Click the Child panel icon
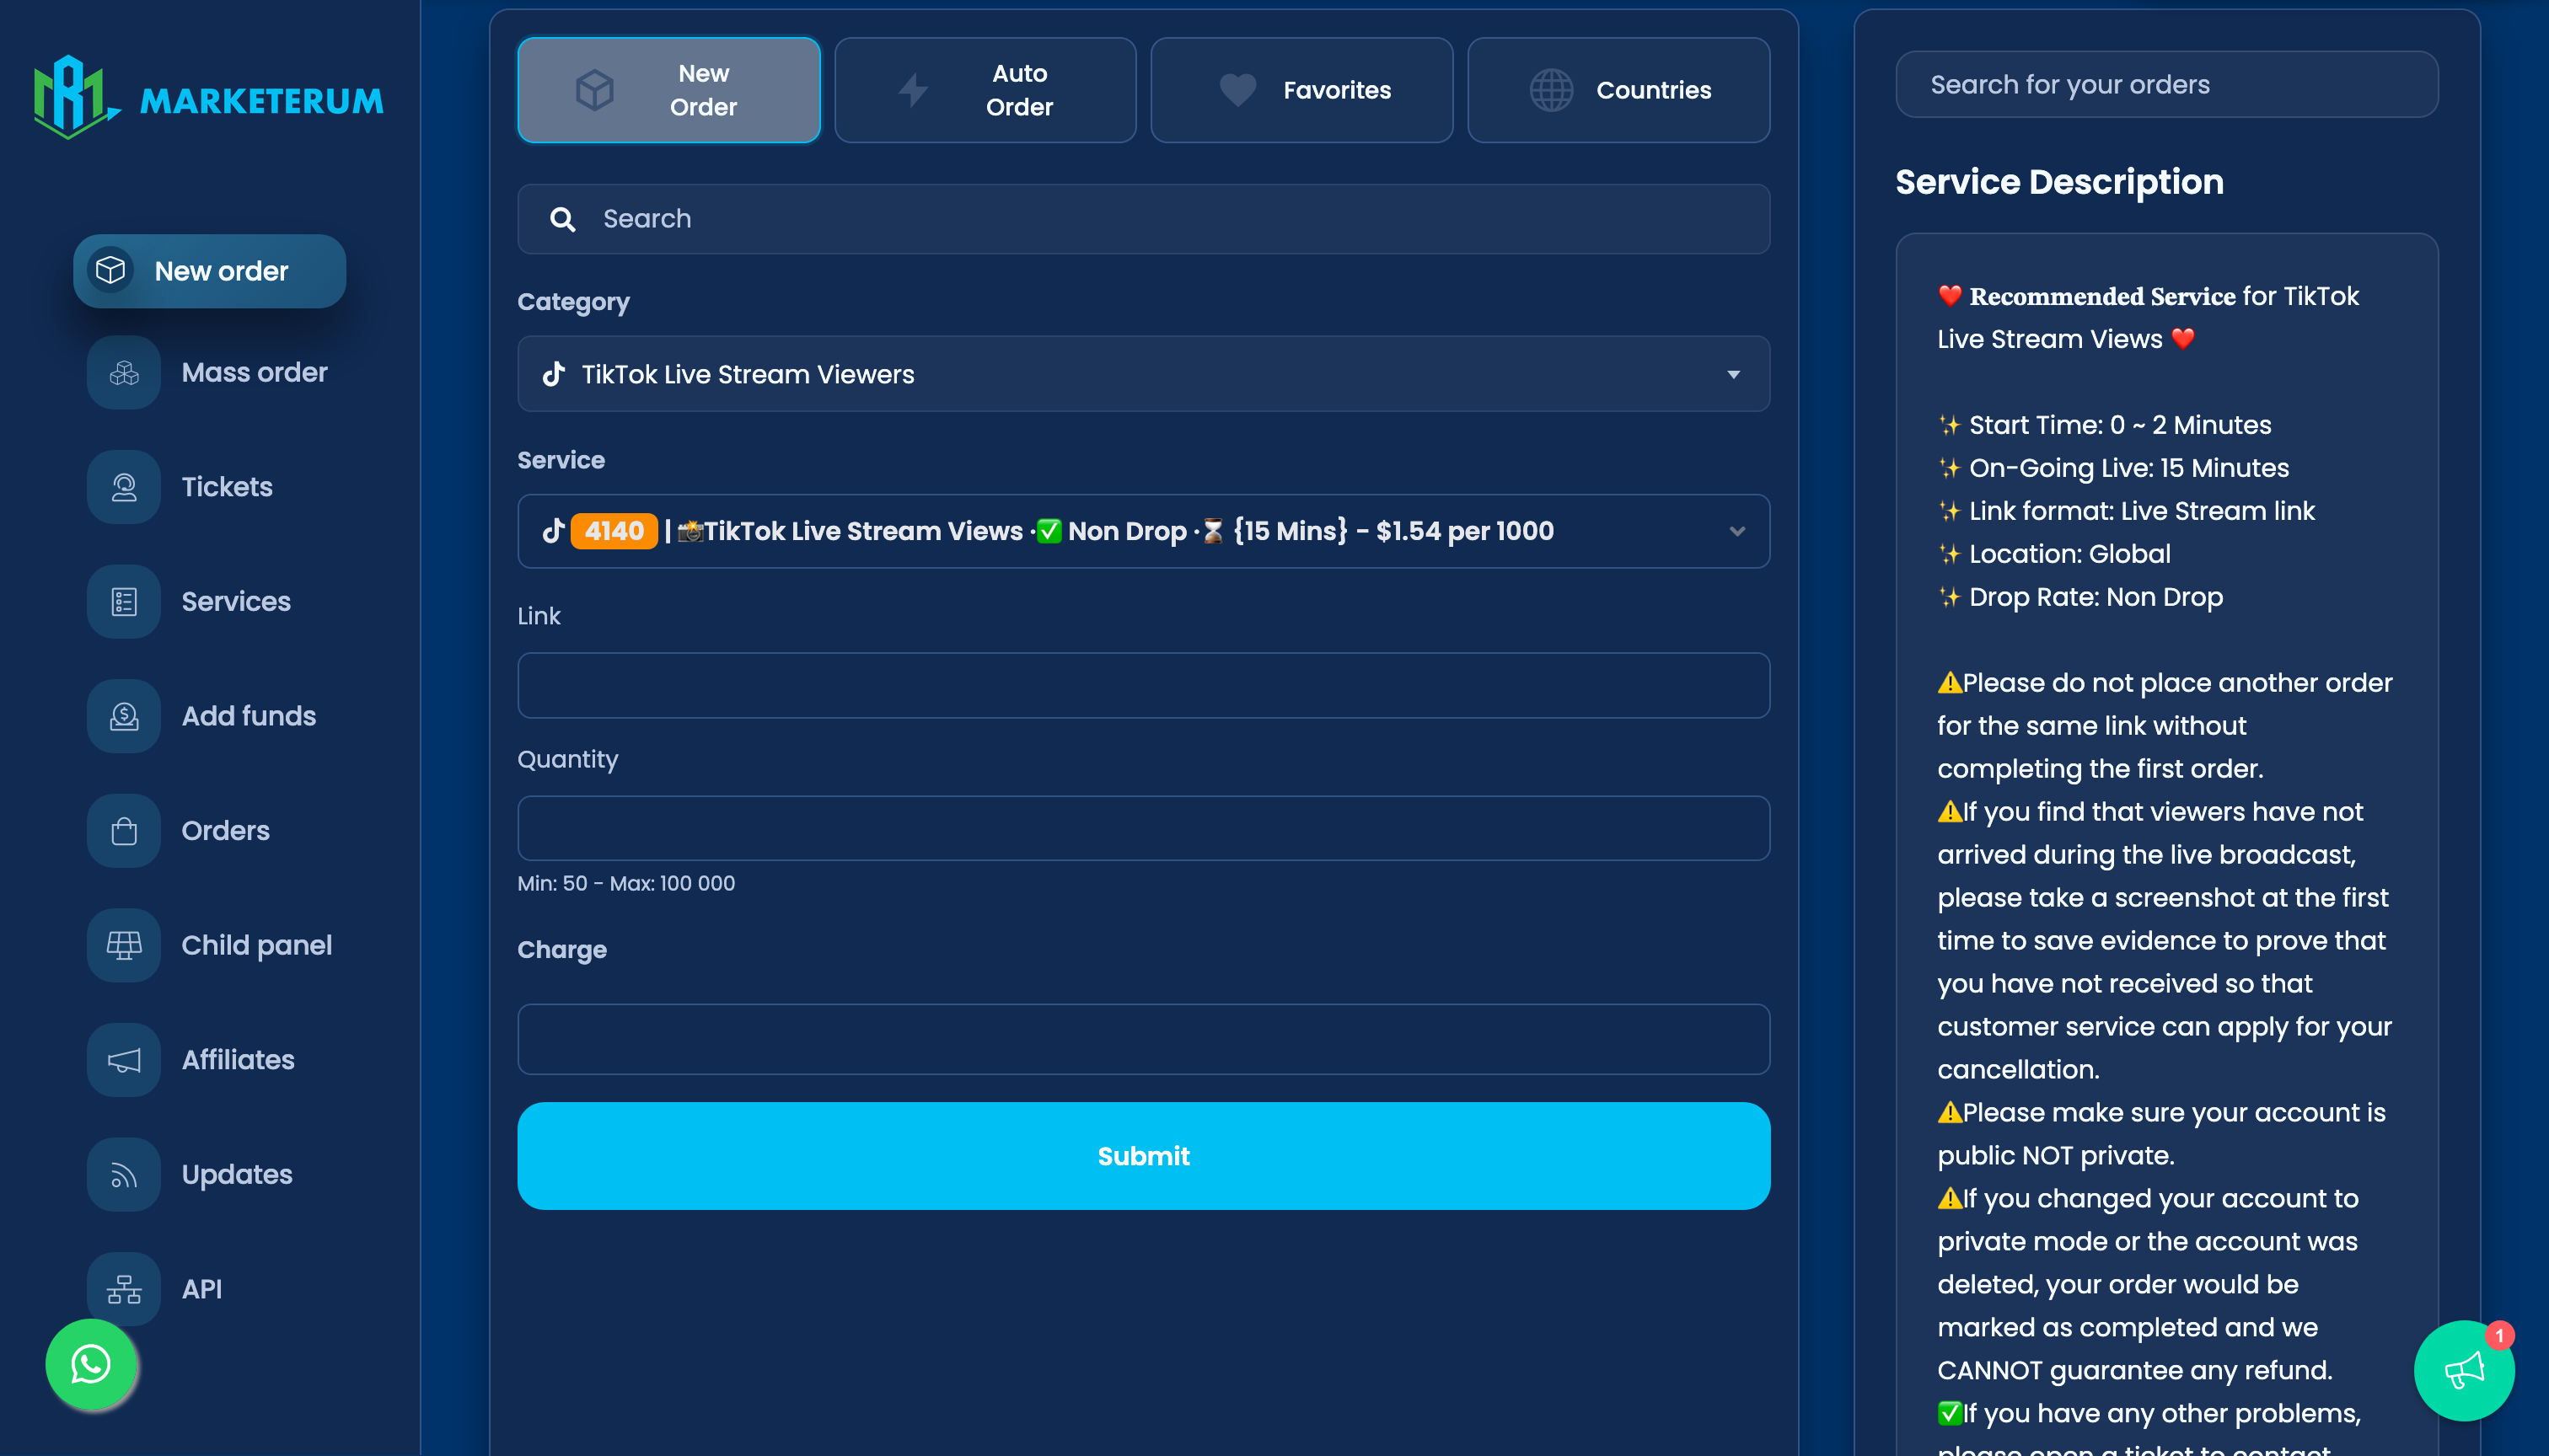Screen dimensions: 2549x1456 pos(124,945)
